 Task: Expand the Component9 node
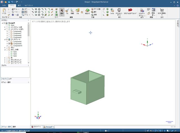7,43
